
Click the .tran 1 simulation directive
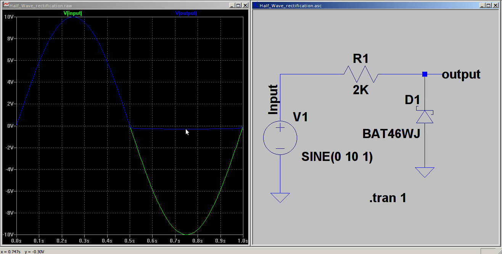[x=387, y=198]
